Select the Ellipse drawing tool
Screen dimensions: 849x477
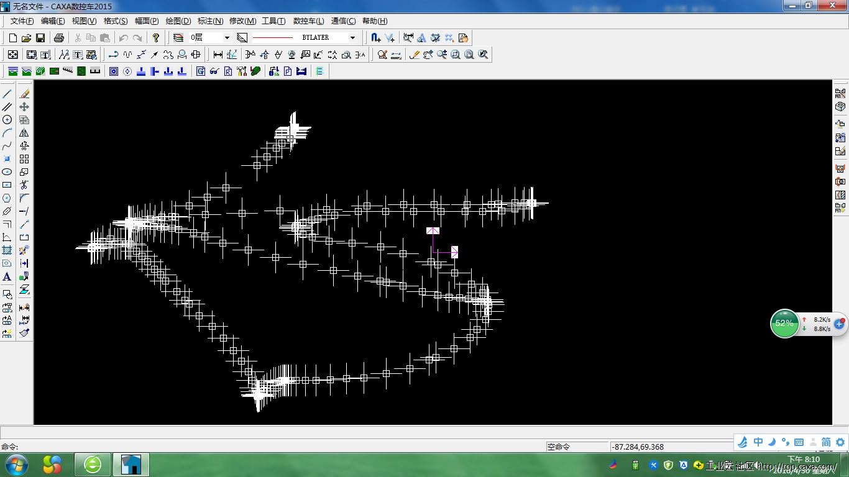click(x=7, y=172)
